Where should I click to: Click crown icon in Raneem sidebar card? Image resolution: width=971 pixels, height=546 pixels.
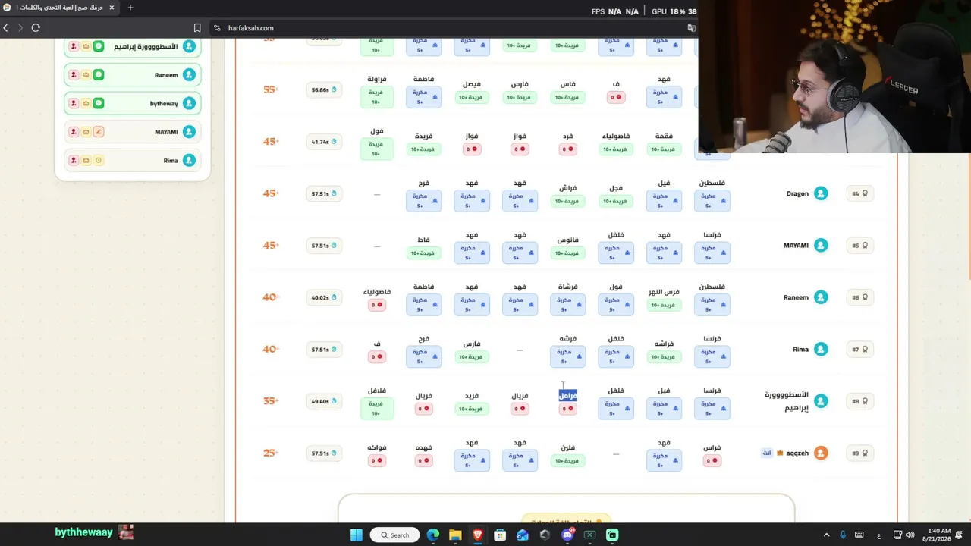pos(86,75)
